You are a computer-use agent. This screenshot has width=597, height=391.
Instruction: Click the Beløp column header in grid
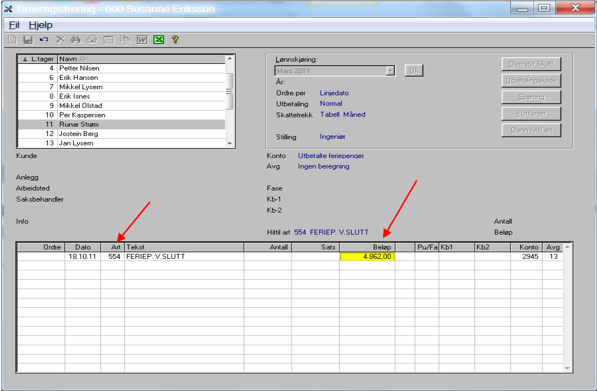pyautogui.click(x=368, y=247)
